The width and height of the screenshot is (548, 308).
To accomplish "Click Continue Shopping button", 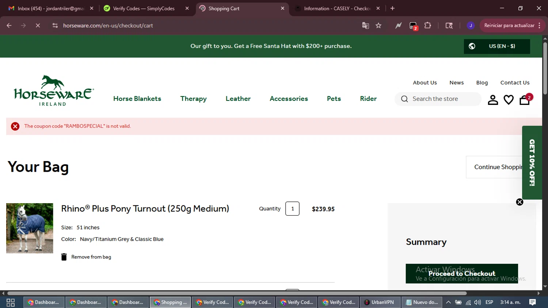I will (494, 167).
